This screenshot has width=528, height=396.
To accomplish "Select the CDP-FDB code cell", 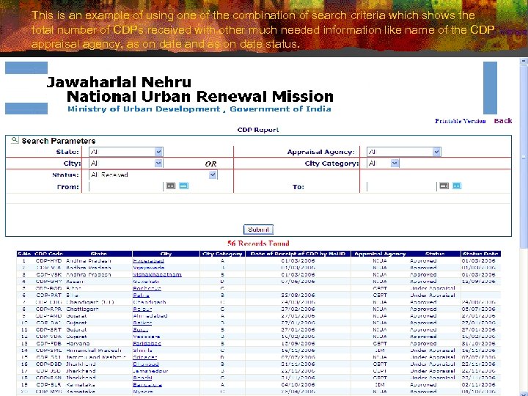I will click(49, 343).
